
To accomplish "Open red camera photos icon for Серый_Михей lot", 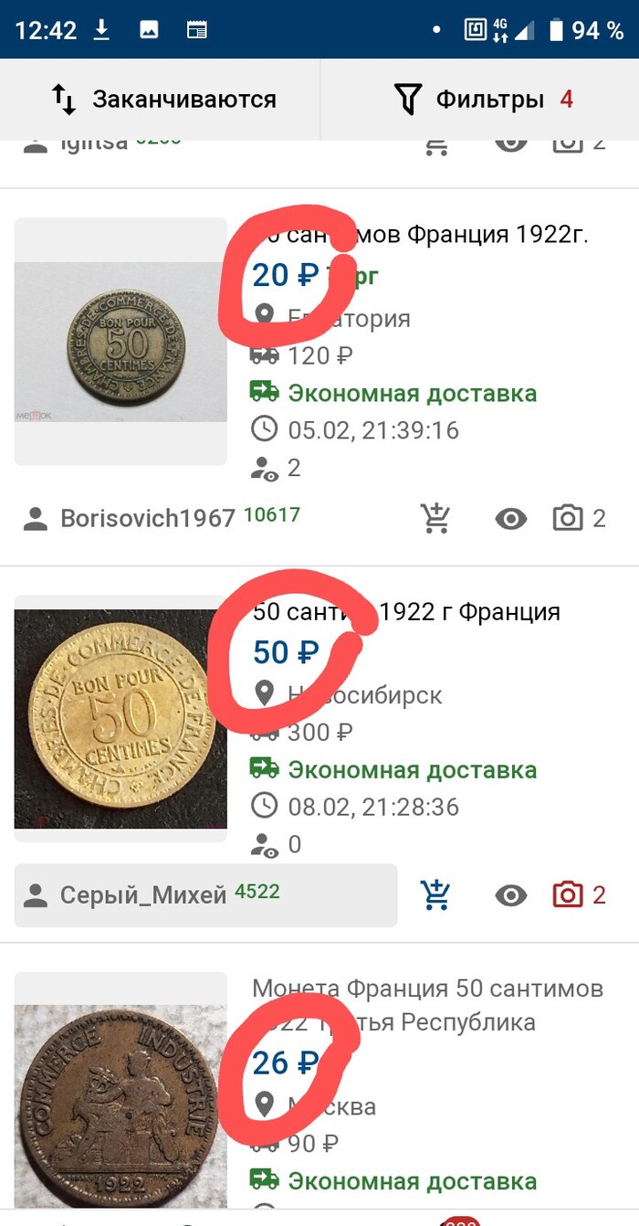I will pyautogui.click(x=579, y=895).
